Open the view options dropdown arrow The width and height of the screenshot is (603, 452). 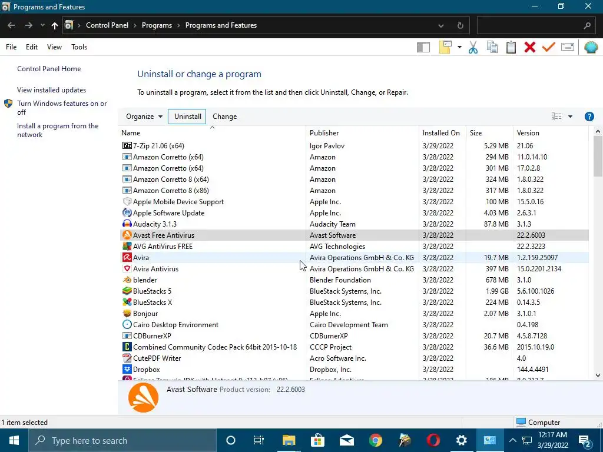570,117
